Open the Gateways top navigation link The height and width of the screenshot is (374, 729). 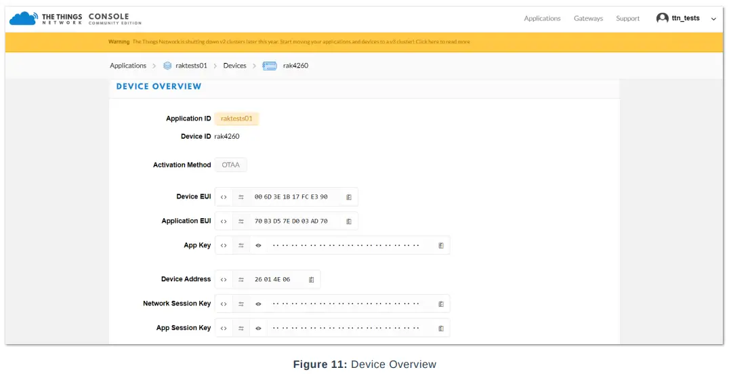[588, 18]
